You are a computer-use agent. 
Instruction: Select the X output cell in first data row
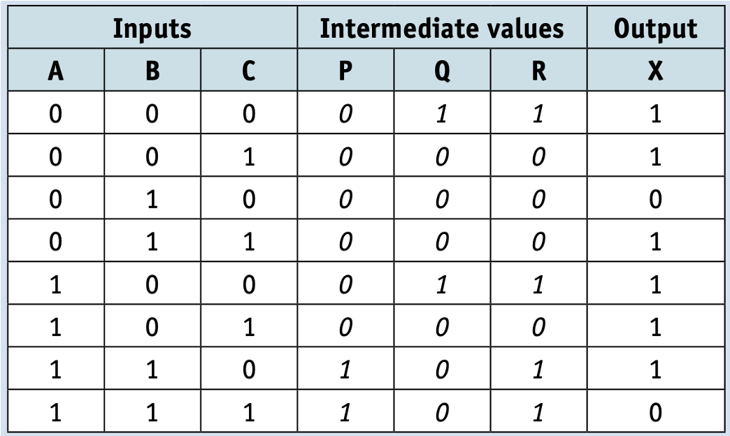coord(655,112)
